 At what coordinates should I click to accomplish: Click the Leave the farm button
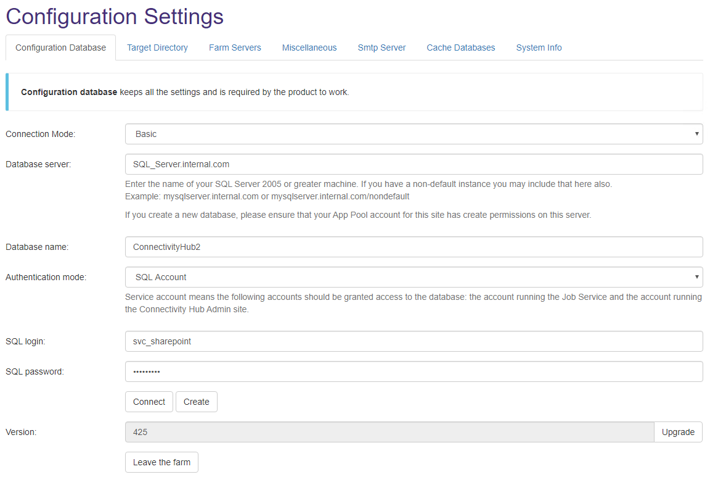click(161, 462)
